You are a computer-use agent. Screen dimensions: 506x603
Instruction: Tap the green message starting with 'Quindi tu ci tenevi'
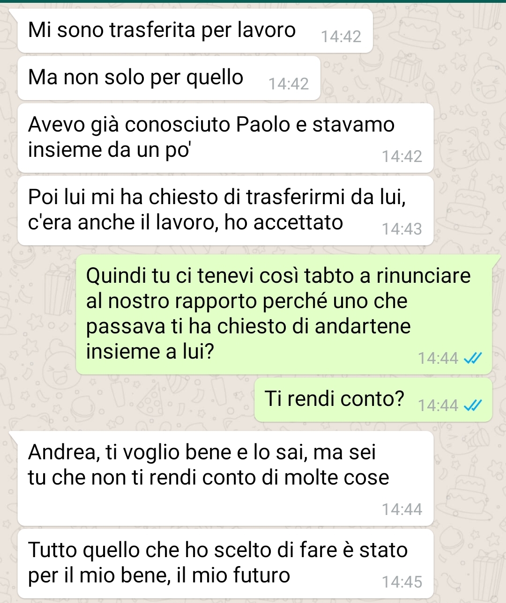tap(284, 314)
